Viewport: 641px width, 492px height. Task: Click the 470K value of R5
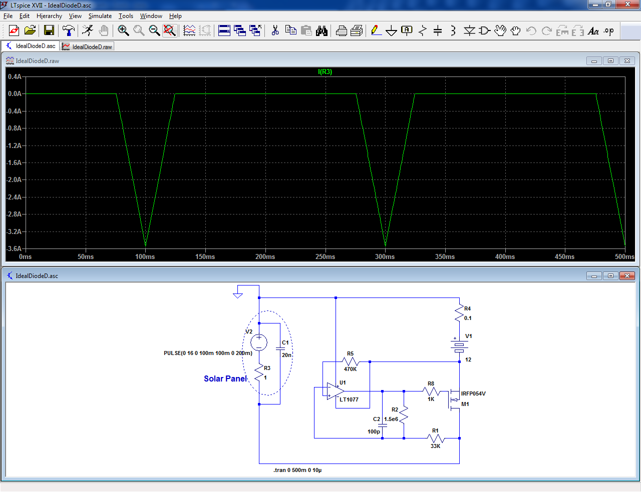point(350,369)
